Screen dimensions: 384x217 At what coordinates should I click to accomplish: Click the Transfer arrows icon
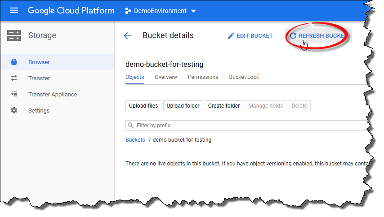pyautogui.click(x=14, y=78)
